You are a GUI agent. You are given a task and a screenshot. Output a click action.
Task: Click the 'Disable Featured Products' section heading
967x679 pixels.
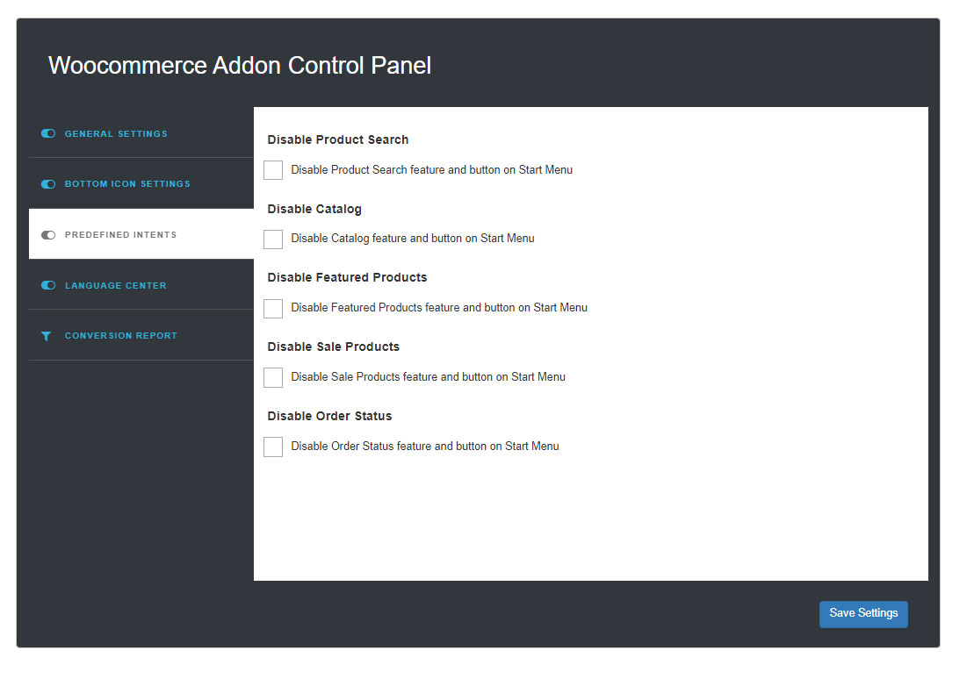[347, 277]
